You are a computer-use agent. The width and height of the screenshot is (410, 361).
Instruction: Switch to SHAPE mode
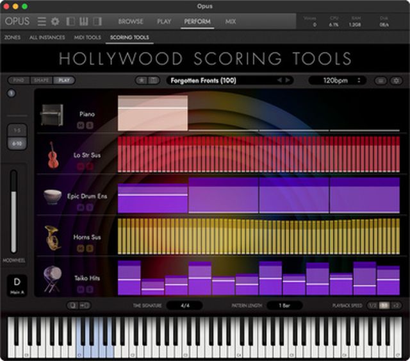tap(41, 80)
